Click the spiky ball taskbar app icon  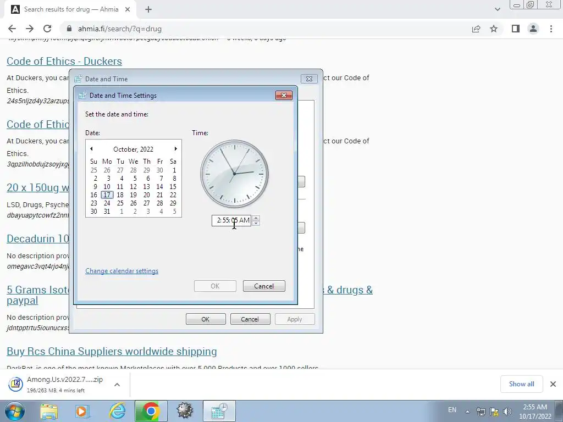185,411
